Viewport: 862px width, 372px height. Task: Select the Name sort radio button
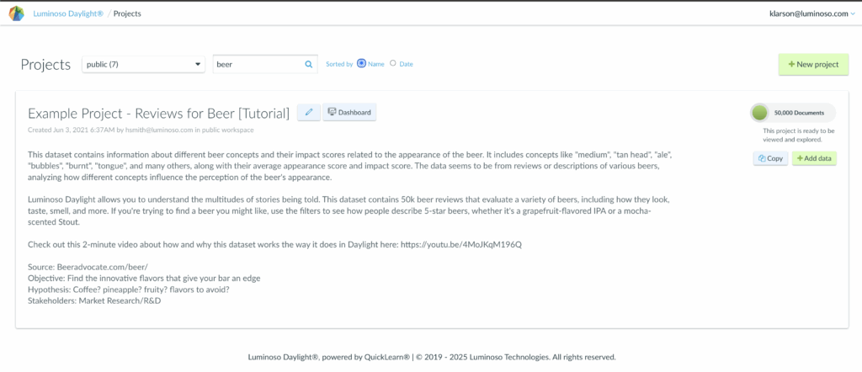coord(362,64)
